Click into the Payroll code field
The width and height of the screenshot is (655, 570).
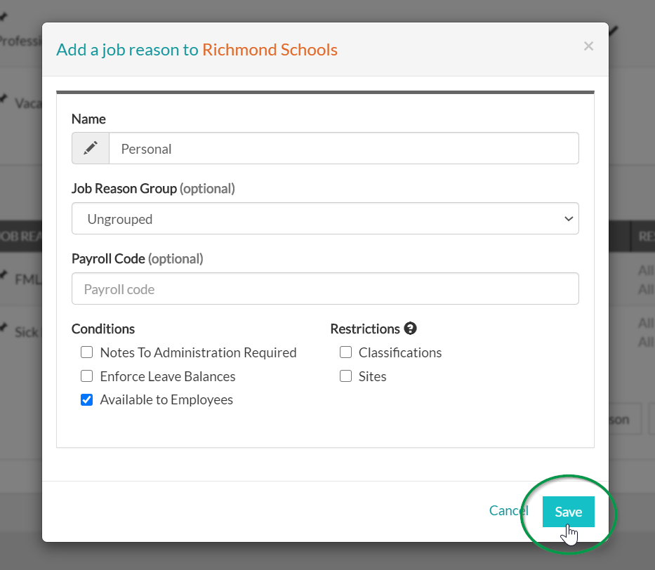(x=325, y=289)
